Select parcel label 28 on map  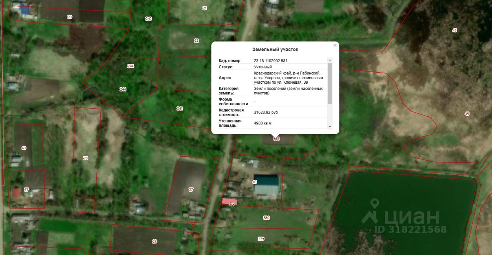pos(155,242)
